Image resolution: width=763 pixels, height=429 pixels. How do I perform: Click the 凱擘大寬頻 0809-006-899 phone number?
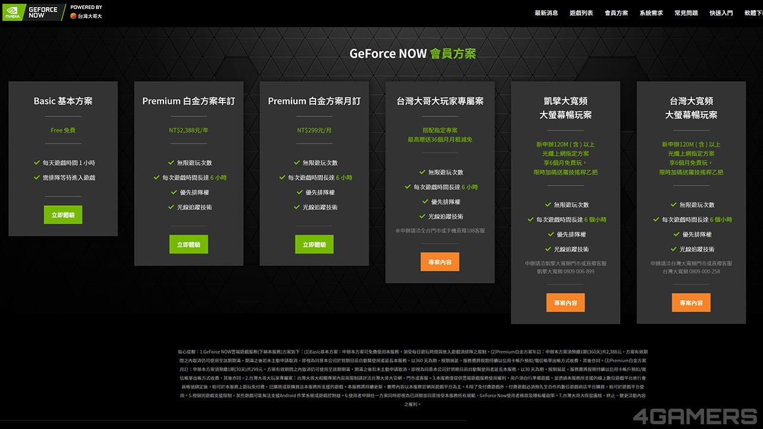[566, 271]
